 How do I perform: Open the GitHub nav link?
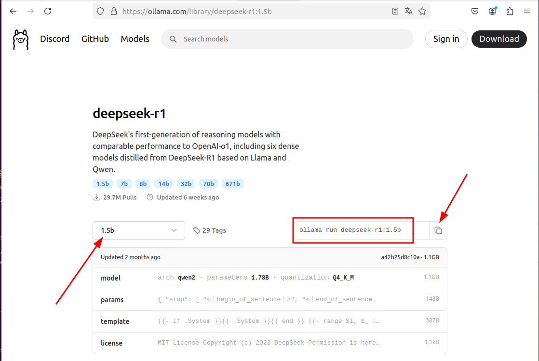pyautogui.click(x=95, y=39)
